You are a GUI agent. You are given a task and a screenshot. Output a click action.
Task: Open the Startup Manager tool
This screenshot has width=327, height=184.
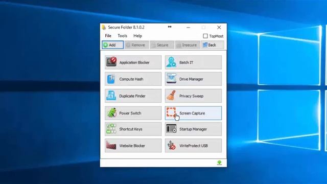(x=193, y=129)
